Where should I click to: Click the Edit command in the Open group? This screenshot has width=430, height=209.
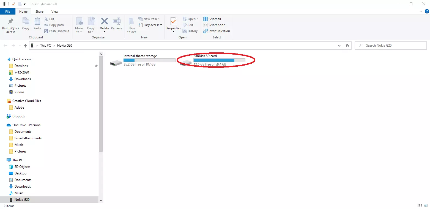tap(188, 25)
